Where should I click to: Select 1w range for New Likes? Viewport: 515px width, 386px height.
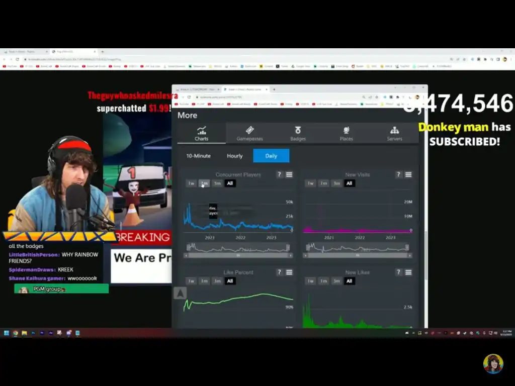310,281
